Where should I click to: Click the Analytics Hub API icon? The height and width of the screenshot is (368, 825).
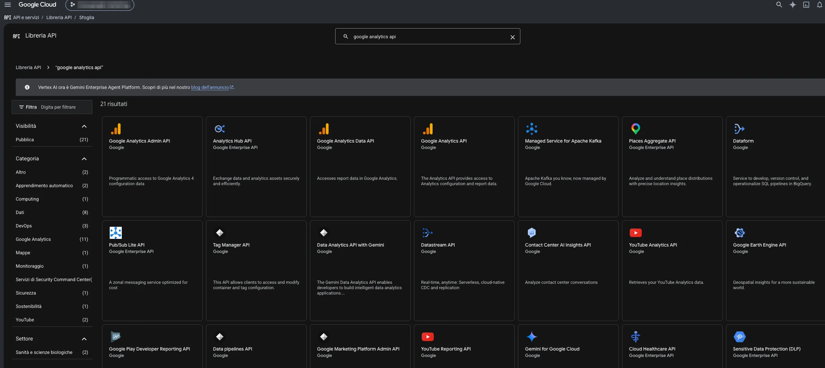pyautogui.click(x=220, y=129)
